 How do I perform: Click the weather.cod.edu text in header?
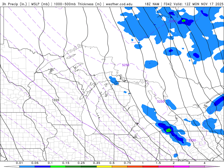[x=119, y=4]
